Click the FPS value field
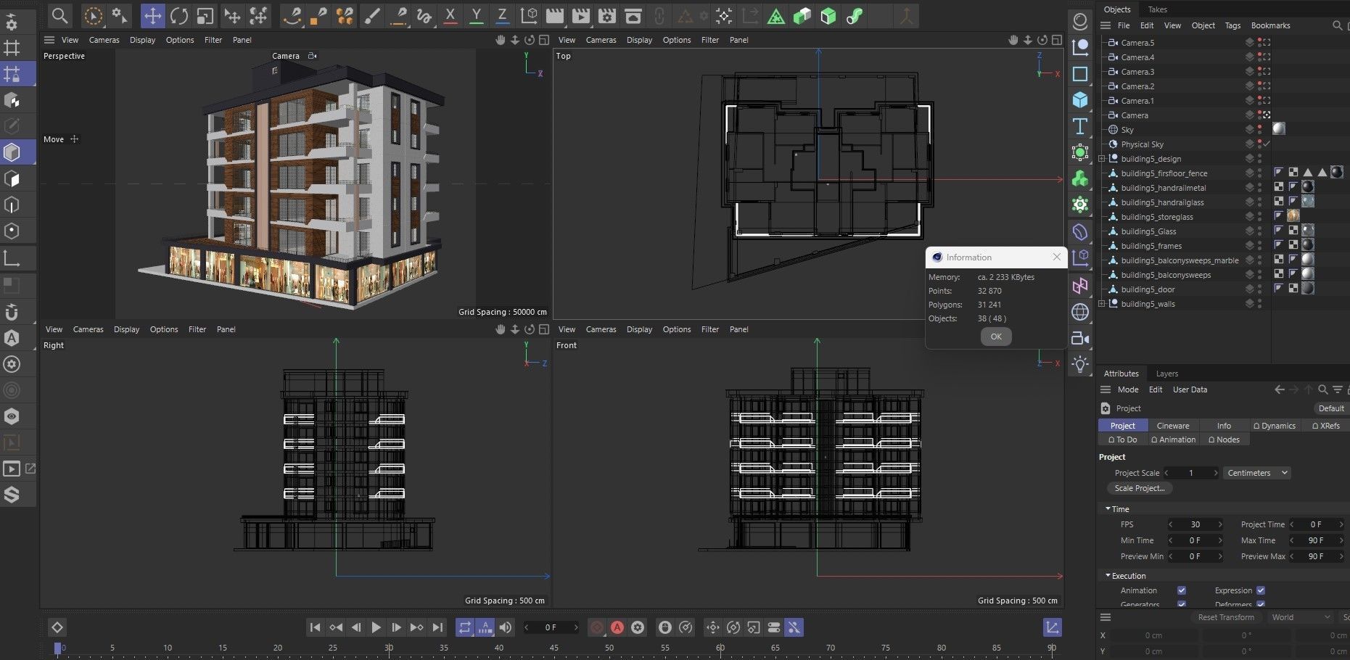This screenshot has width=1350, height=660. (1195, 524)
